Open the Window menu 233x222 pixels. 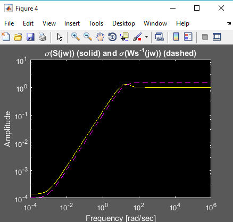coord(155,23)
